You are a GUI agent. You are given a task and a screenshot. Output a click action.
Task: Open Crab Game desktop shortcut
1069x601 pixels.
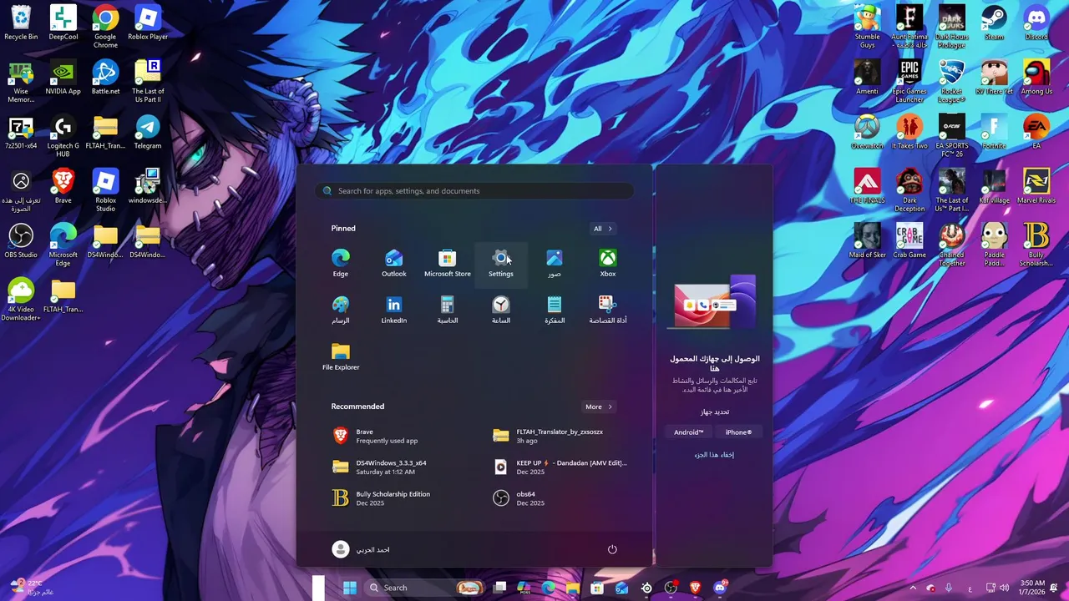click(x=909, y=241)
